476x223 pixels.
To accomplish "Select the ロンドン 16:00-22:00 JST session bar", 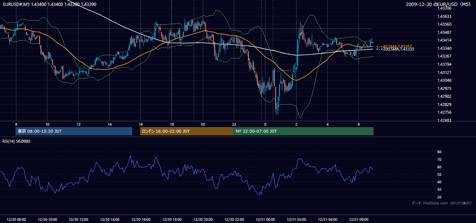I will pos(187,131).
